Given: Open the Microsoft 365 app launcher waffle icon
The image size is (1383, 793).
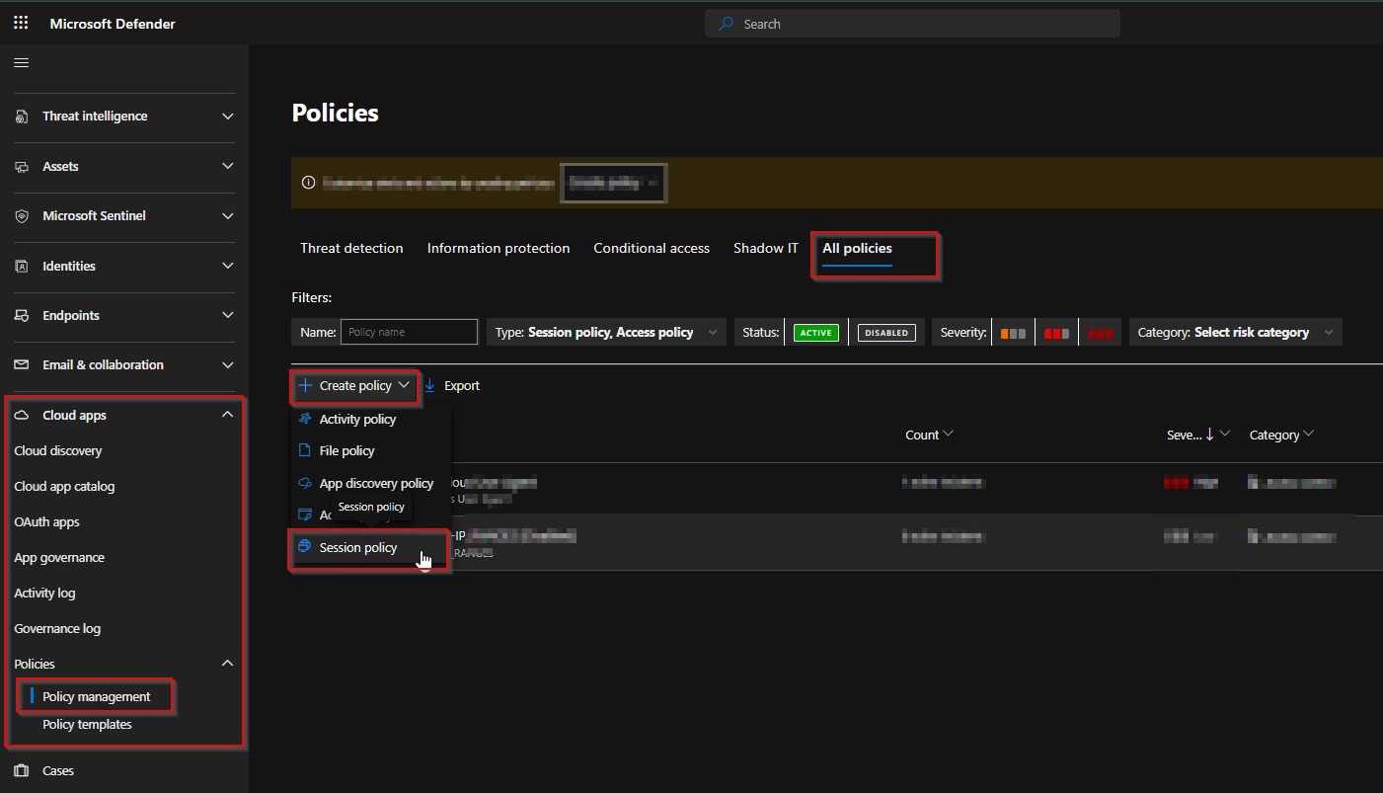Looking at the screenshot, I should click(20, 22).
